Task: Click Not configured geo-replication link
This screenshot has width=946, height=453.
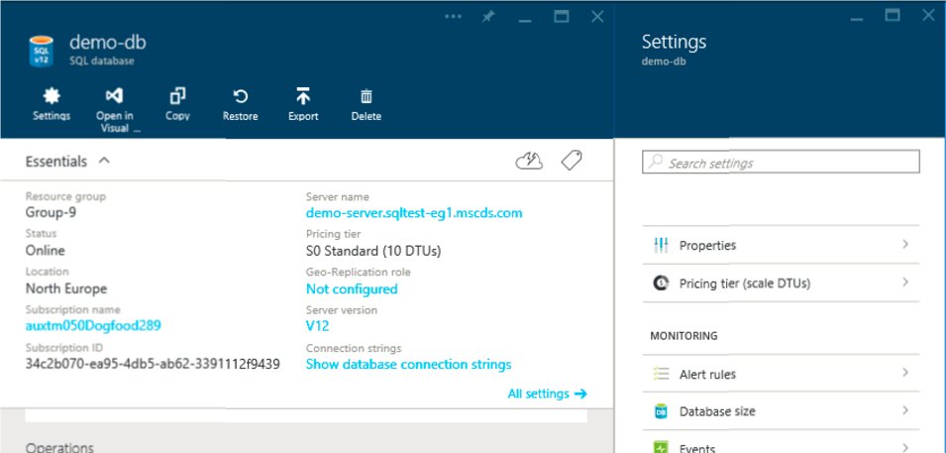Action: click(352, 288)
